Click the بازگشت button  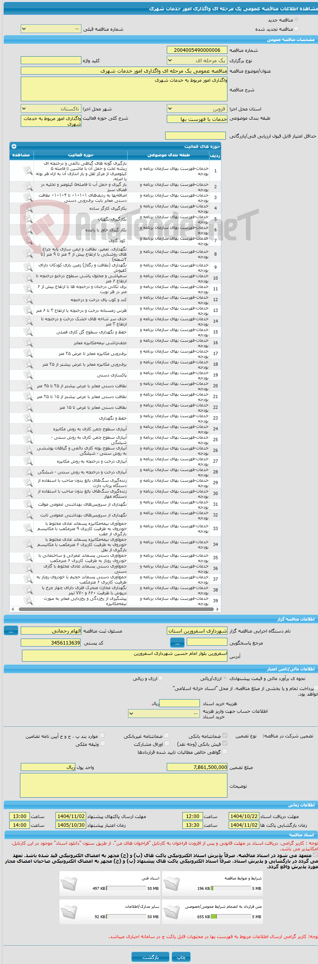point(151,957)
